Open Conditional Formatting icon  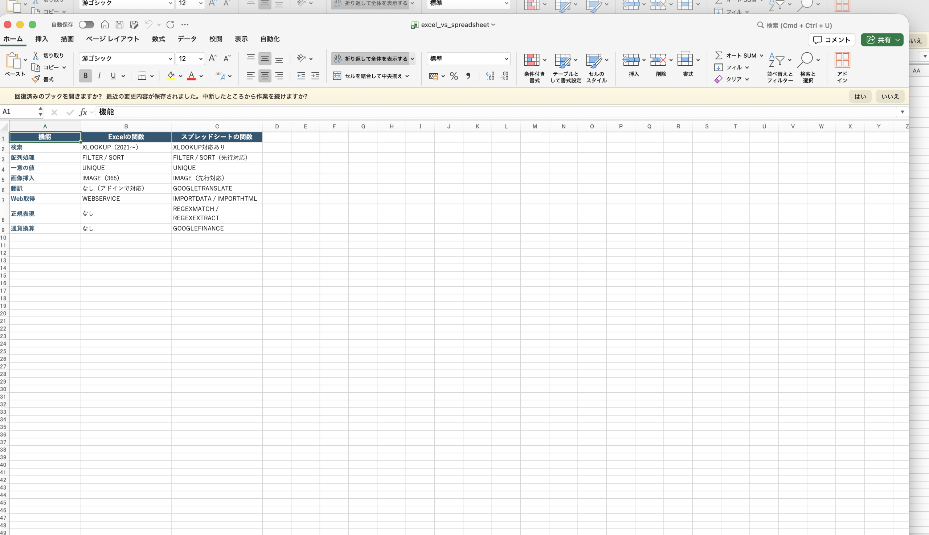tap(532, 60)
